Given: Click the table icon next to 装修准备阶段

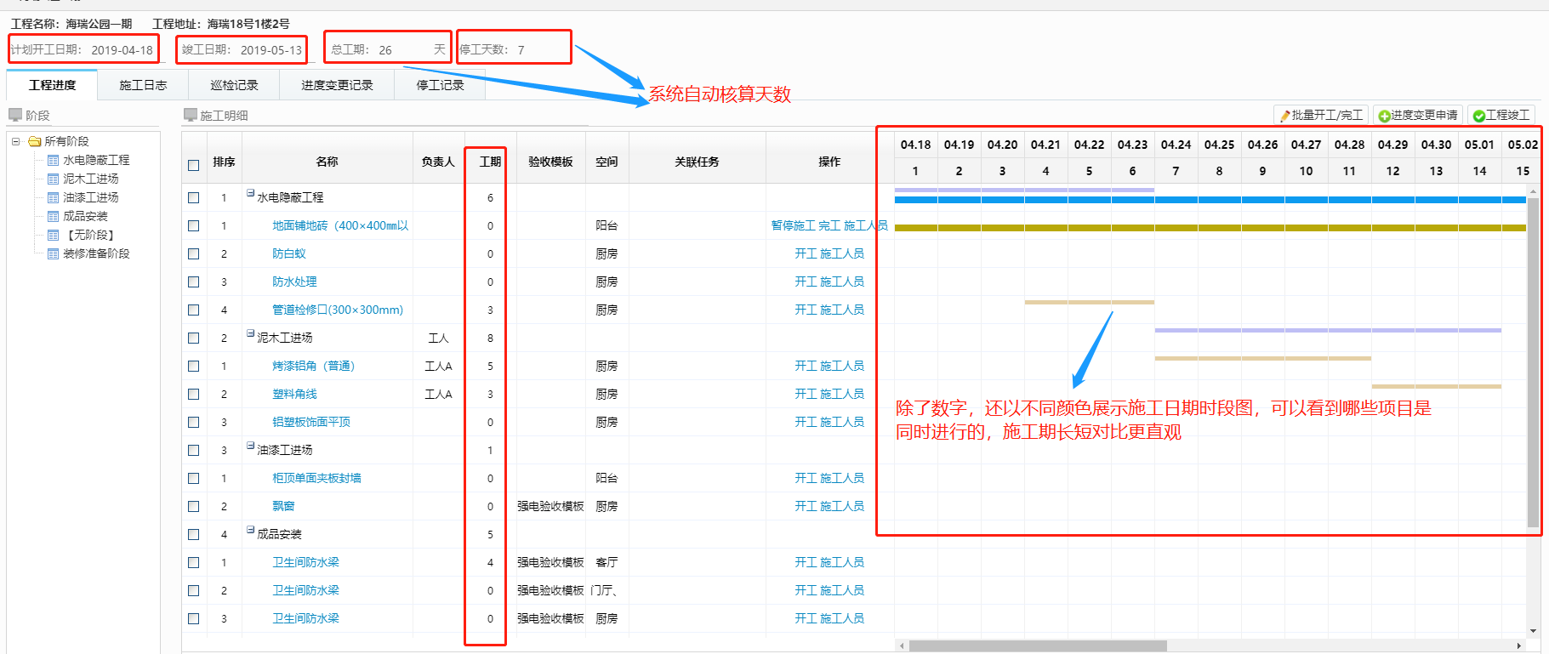Looking at the screenshot, I should 54,253.
